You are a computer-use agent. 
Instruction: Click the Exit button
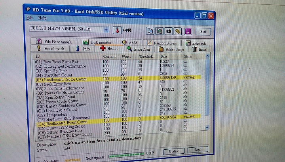tap(203, 32)
